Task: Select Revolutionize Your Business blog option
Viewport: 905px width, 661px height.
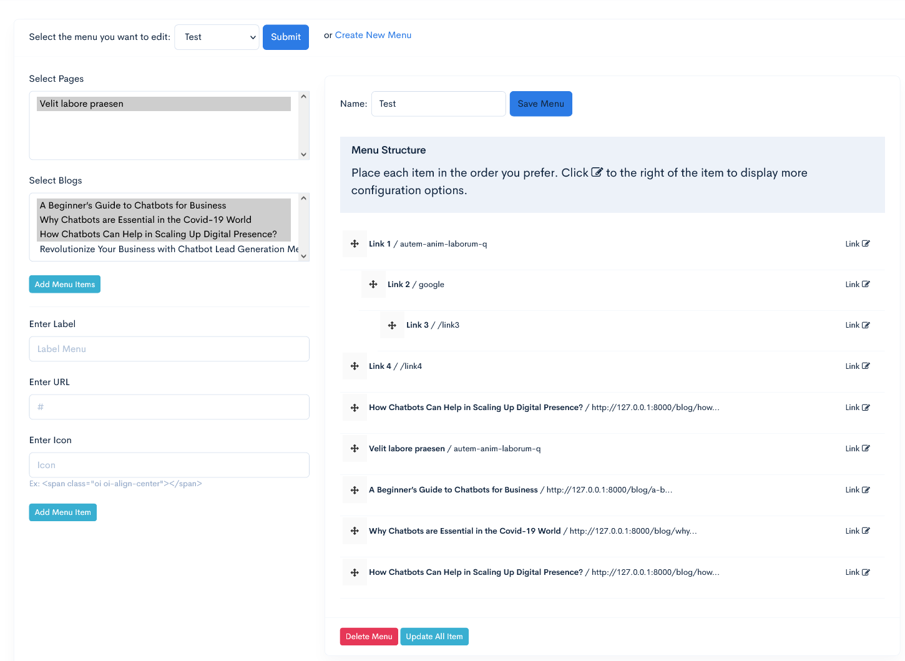Action: [167, 249]
